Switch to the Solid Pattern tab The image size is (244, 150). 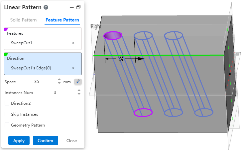[x=23, y=20]
